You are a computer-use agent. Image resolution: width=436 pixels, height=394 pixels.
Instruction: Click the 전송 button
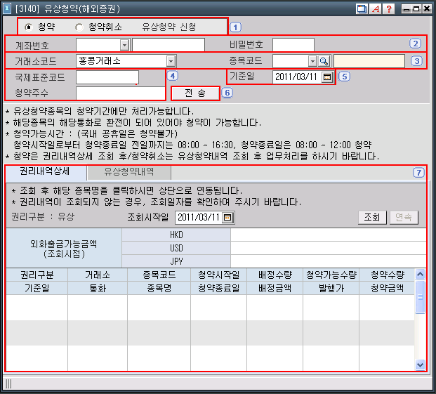click(195, 93)
